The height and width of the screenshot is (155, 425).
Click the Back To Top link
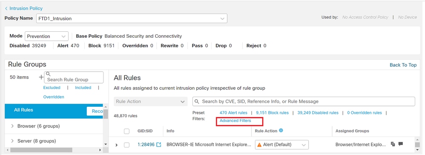tap(403, 65)
